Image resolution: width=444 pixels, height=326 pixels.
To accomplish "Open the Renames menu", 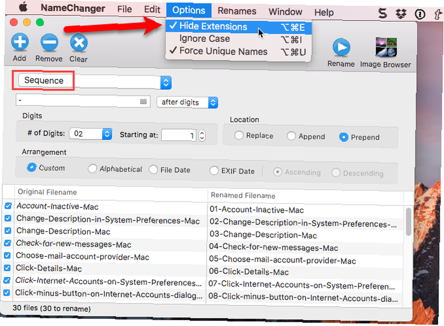I will 237,11.
